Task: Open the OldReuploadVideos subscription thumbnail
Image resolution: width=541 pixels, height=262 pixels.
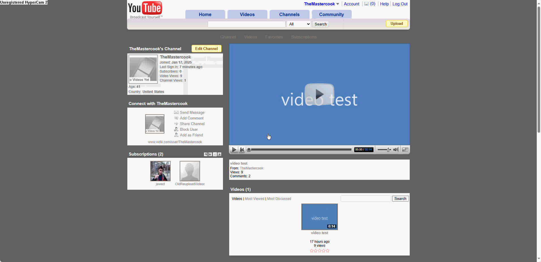Action: tap(190, 171)
